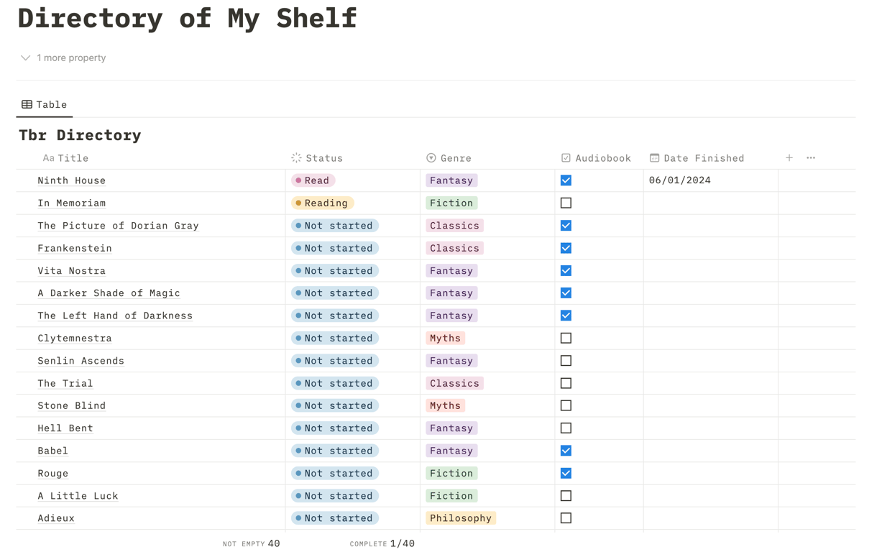The height and width of the screenshot is (552, 882).
Task: Click the Date Finished calendar icon
Action: click(654, 158)
